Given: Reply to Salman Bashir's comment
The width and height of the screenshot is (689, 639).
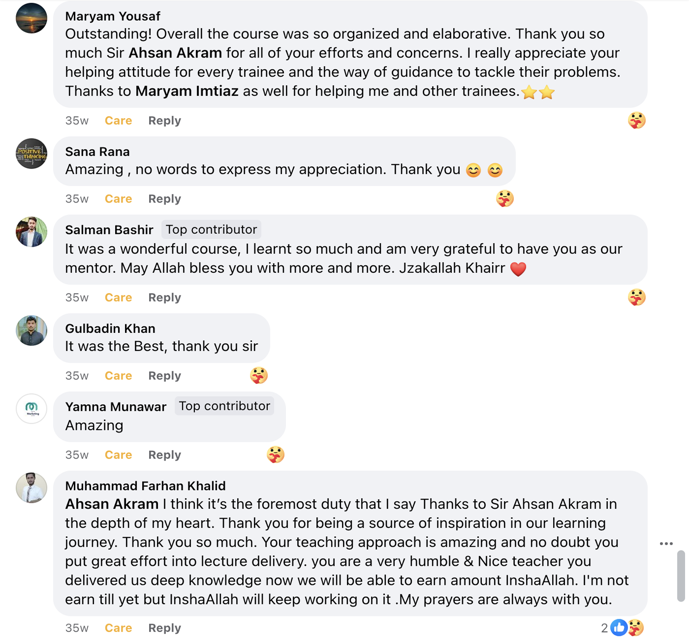Looking at the screenshot, I should click(x=164, y=298).
